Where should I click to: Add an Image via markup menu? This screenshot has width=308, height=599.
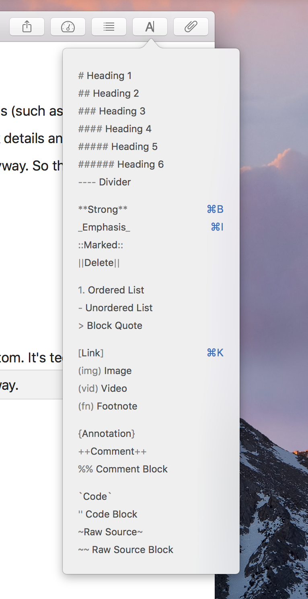click(105, 371)
